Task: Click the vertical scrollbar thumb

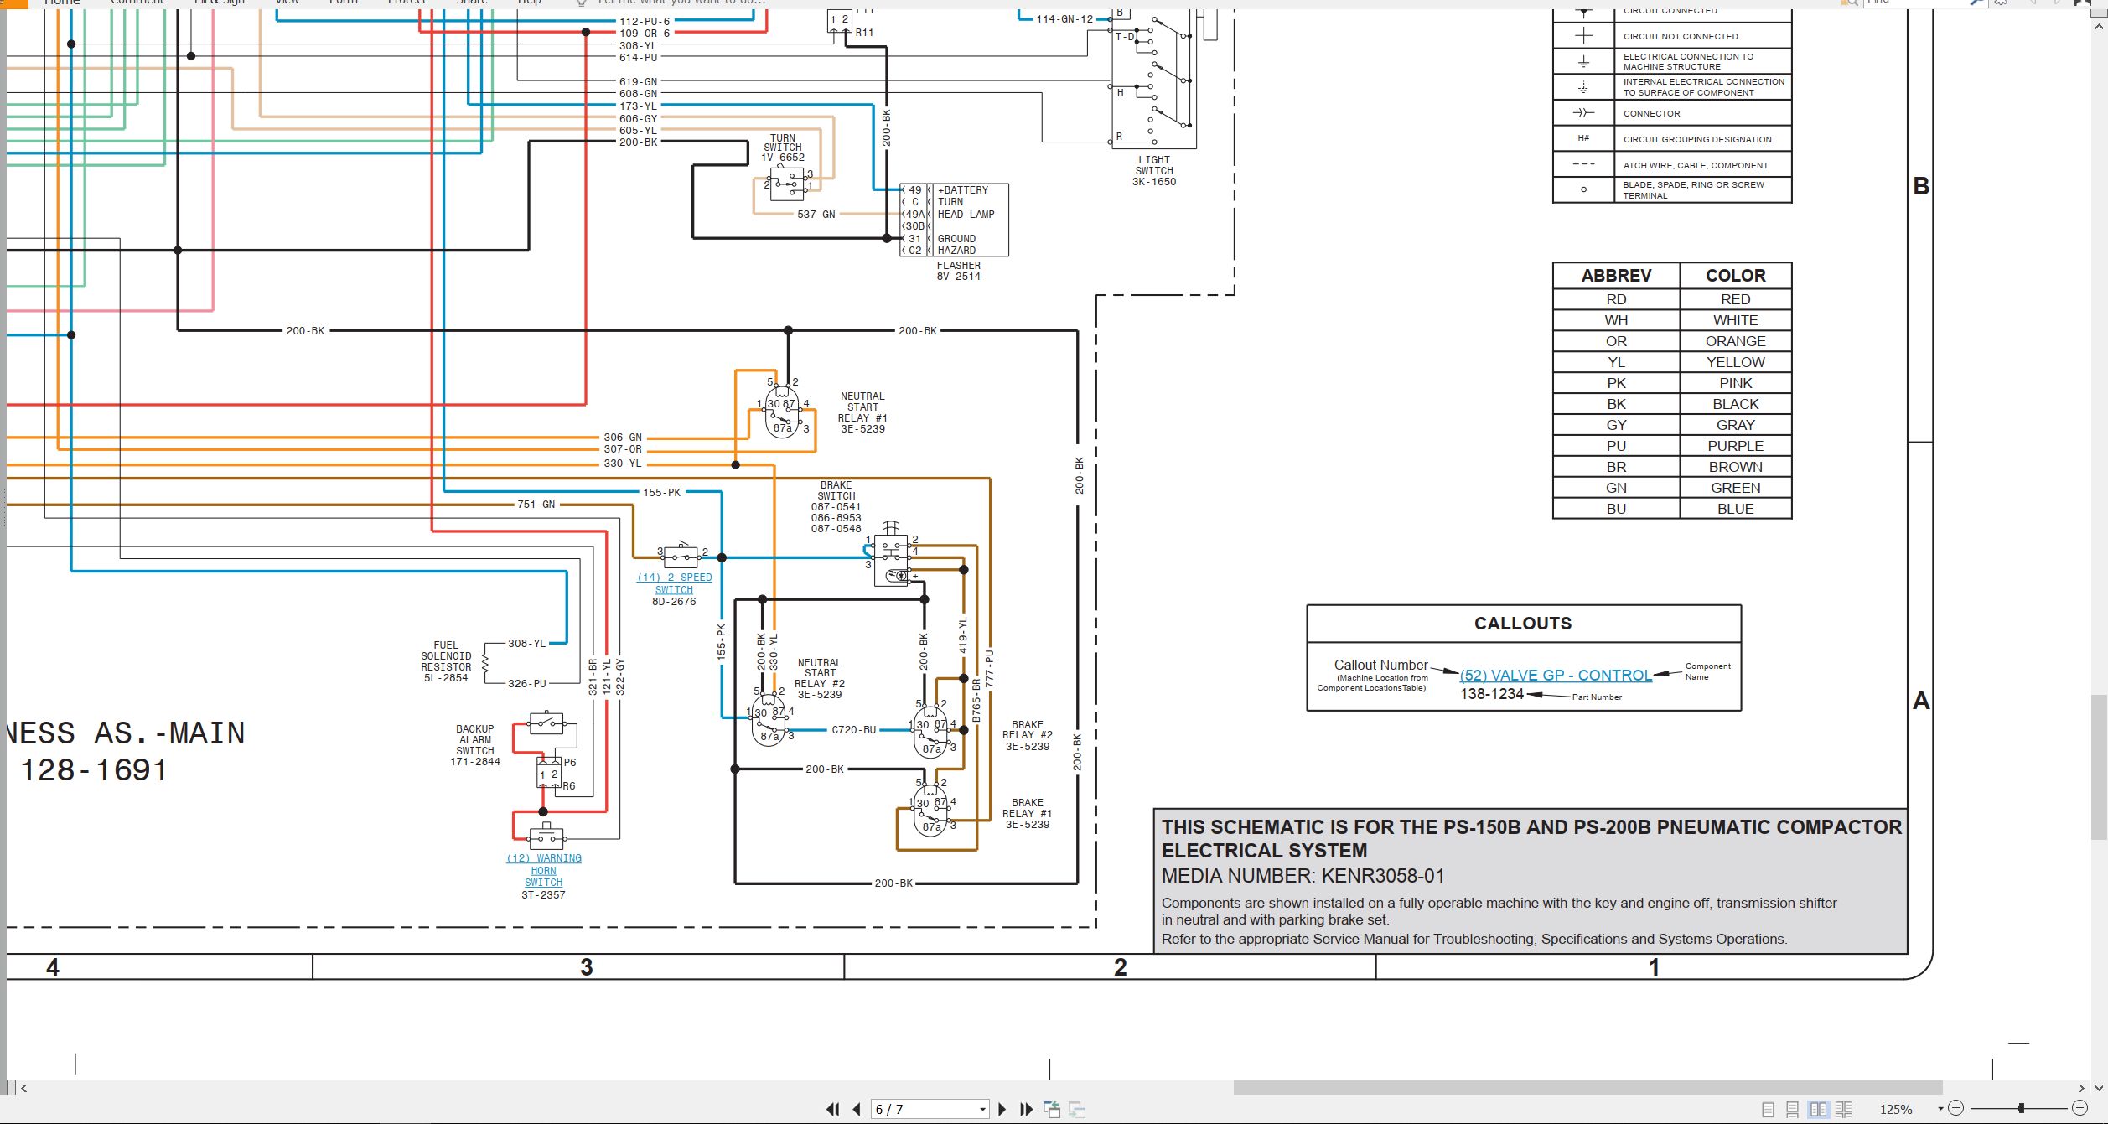Action: [x=2099, y=767]
